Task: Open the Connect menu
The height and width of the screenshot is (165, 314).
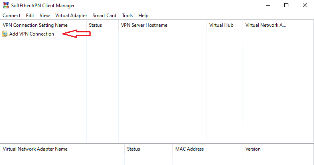Action: pos(11,16)
